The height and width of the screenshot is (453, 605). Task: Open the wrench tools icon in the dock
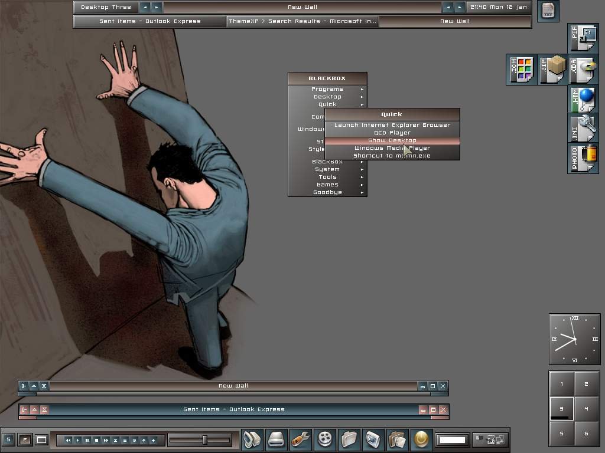(x=300, y=439)
